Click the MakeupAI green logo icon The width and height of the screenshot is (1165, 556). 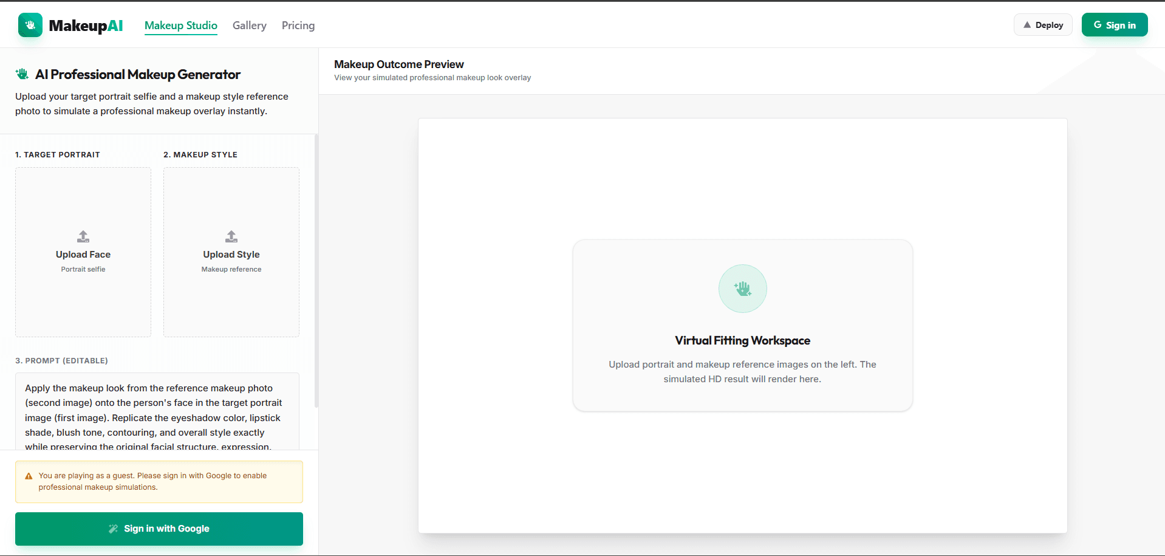pyautogui.click(x=30, y=25)
